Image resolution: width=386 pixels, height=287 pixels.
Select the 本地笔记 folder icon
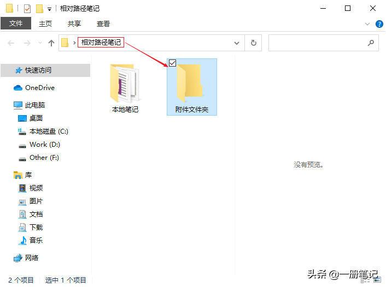coord(125,83)
